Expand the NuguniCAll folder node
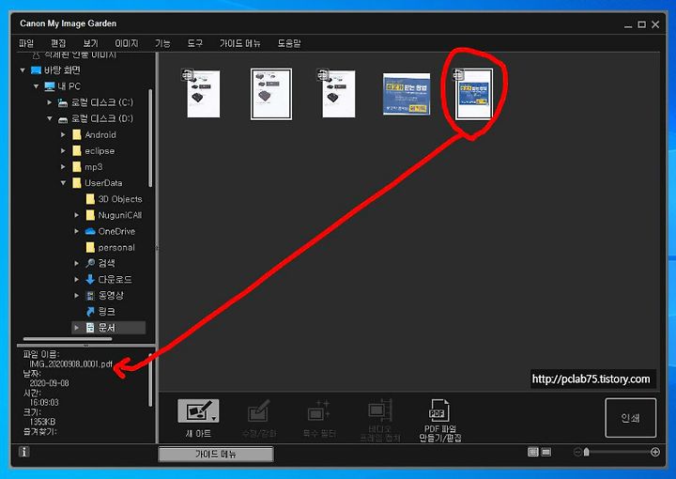The width and height of the screenshot is (676, 479). [x=77, y=215]
